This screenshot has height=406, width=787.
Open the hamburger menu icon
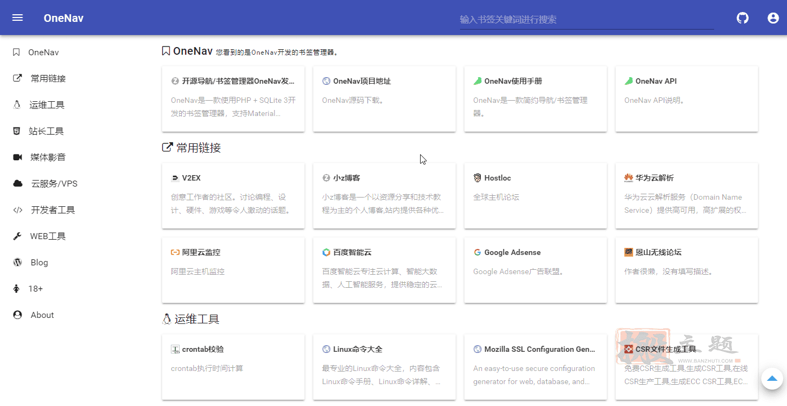pos(18,18)
